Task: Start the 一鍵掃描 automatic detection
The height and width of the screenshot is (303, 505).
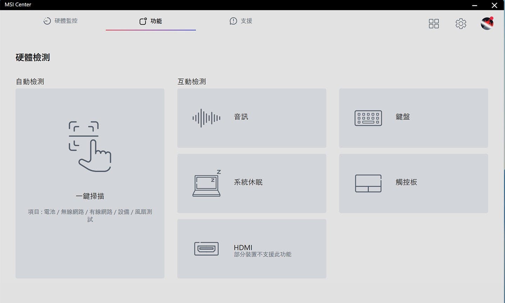Action: [90, 196]
